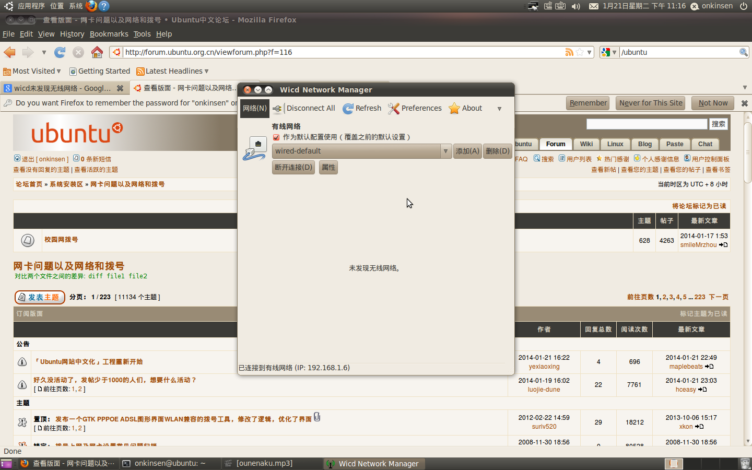Open the URL bar history dropdown arrow

tap(589, 52)
